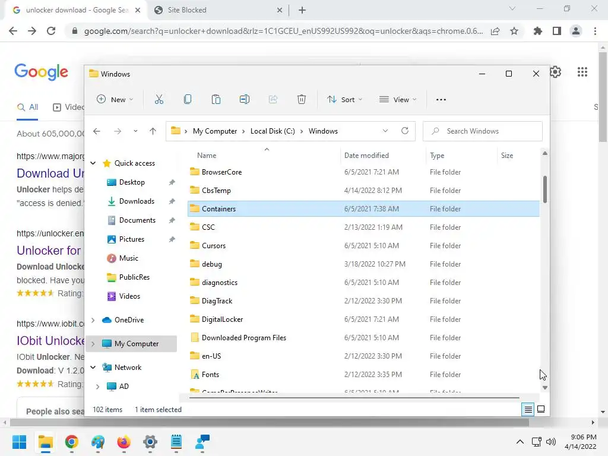Viewport: 608px width, 456px height.
Task: Open Chrome extensions puzzle icon
Action: [x=537, y=31]
